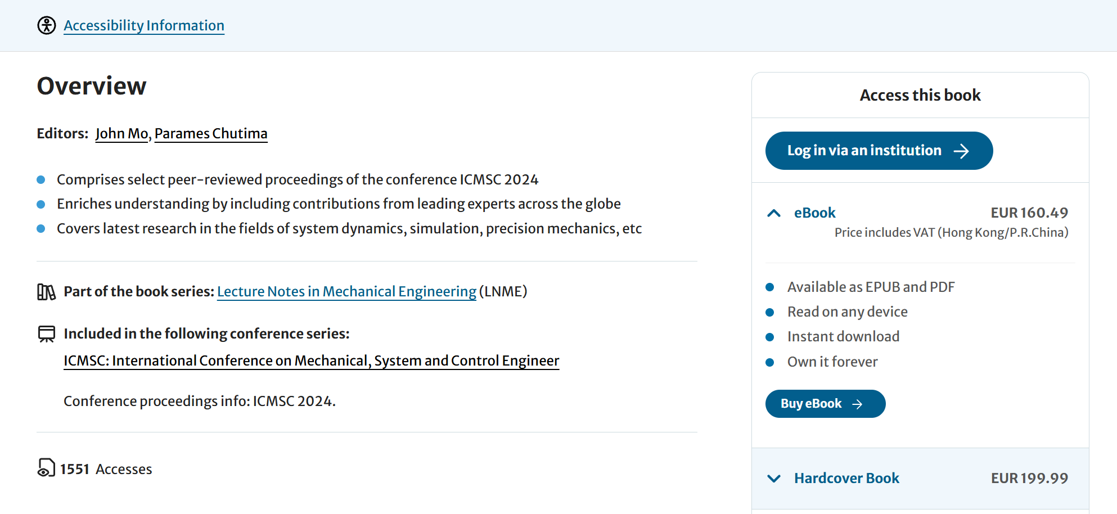Click arrow icon on Buy eBook button
This screenshot has height=514, width=1117.
(x=857, y=404)
